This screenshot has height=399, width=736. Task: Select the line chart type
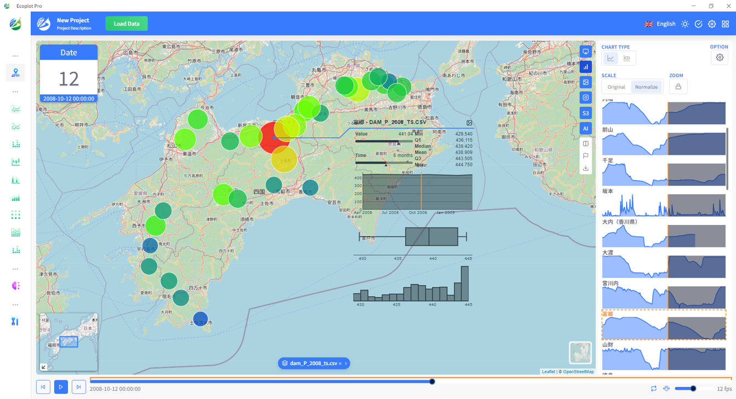click(611, 58)
